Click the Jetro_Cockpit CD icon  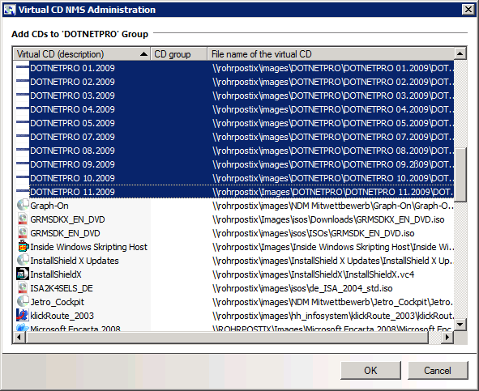point(23,301)
